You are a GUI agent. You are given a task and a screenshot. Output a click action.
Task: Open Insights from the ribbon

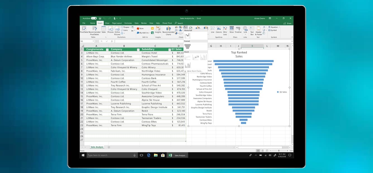click(158, 30)
